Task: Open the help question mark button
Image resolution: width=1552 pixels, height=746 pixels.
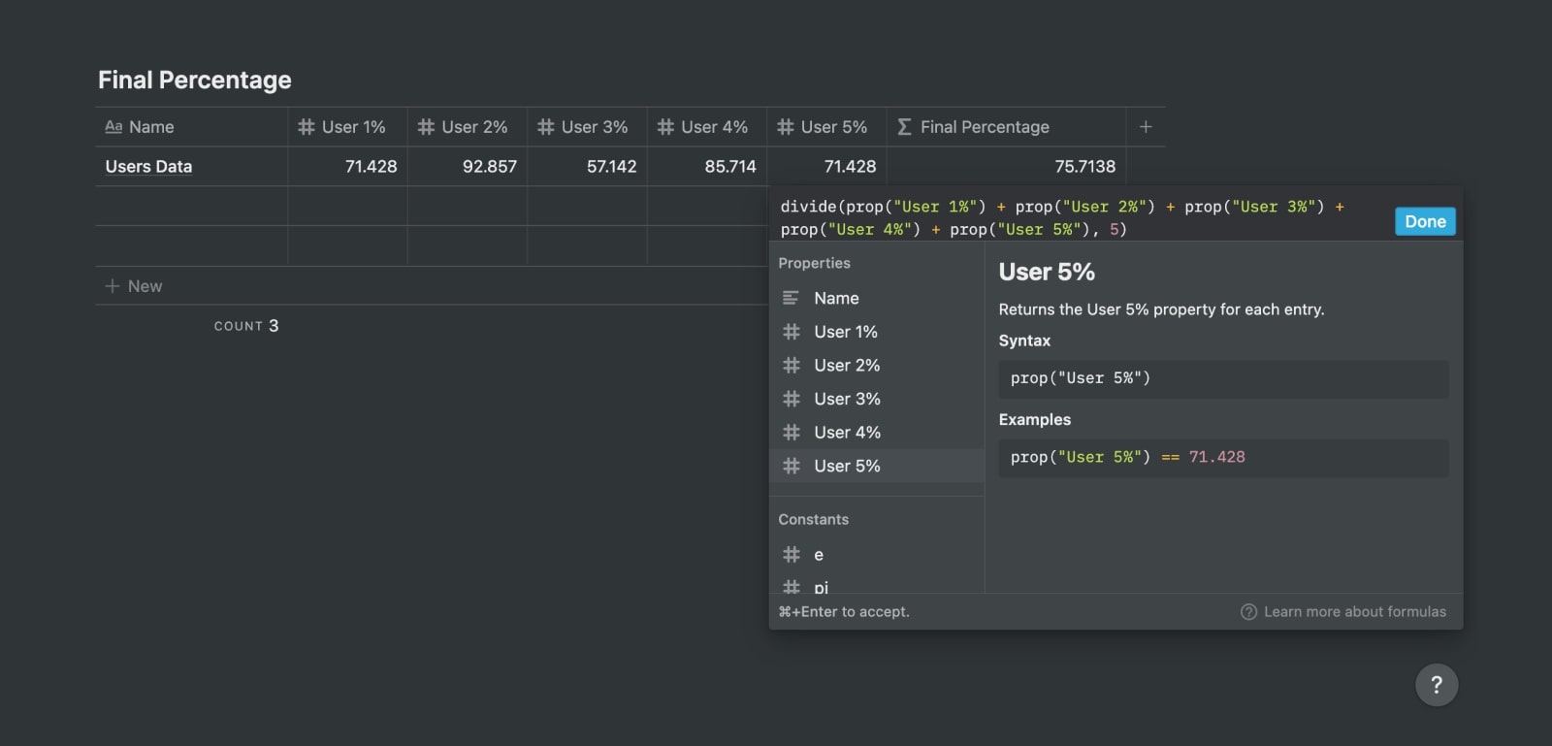Action: (1437, 685)
